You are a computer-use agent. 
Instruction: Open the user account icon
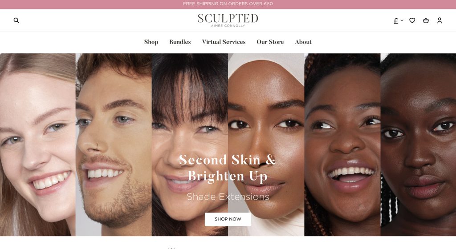pos(440,20)
